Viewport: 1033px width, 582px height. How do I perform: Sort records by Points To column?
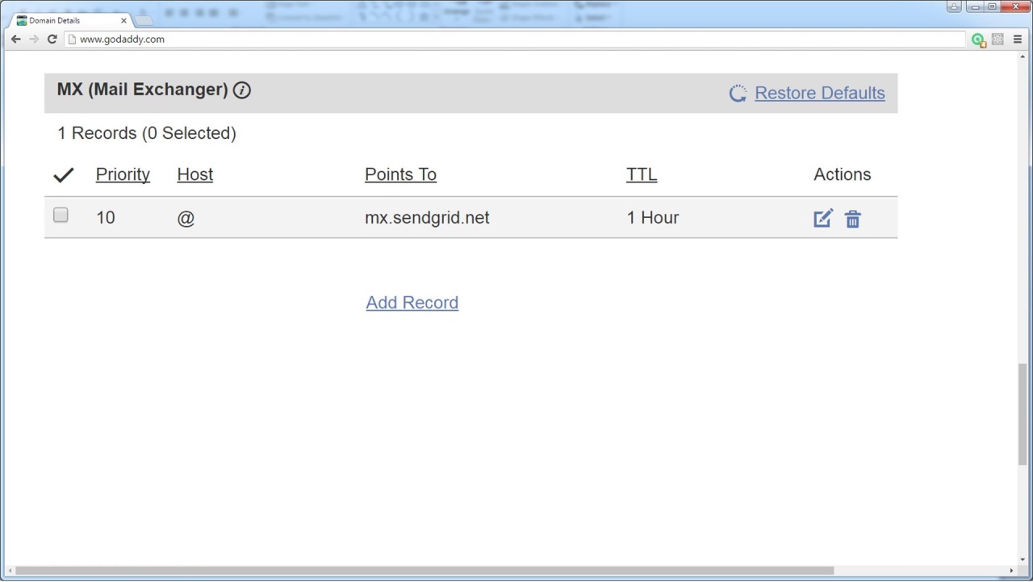(x=400, y=174)
